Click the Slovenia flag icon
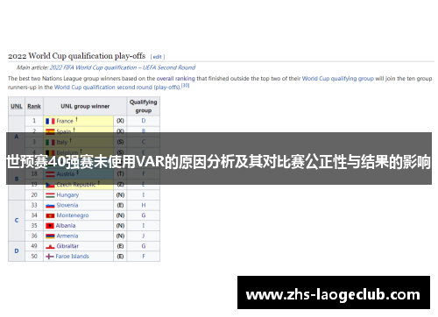This screenshot has width=438, height=317. pyautogui.click(x=50, y=206)
